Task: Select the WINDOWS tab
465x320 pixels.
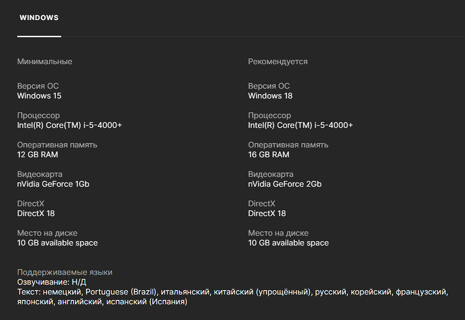Action: (x=39, y=18)
